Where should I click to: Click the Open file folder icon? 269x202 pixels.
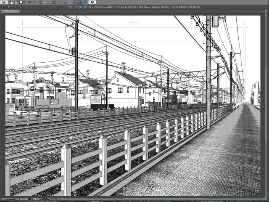point(16,3)
